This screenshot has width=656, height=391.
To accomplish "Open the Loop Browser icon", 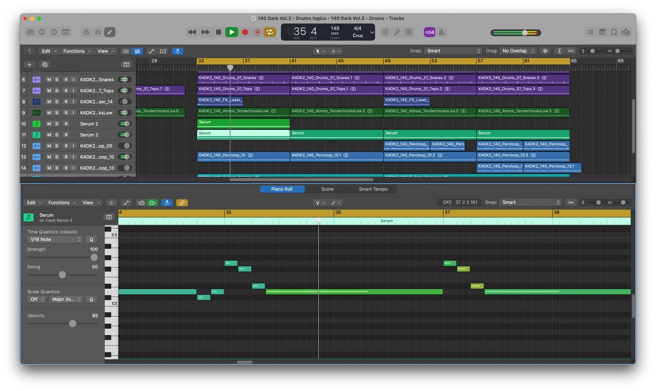I will tap(614, 32).
